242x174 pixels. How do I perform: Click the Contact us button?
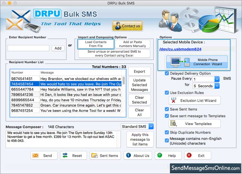coord(127,26)
